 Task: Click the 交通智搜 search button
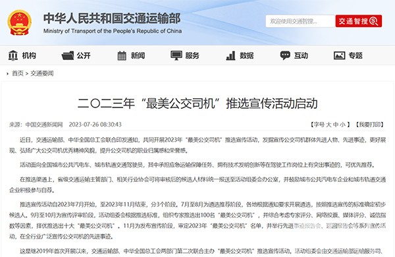[359, 21]
